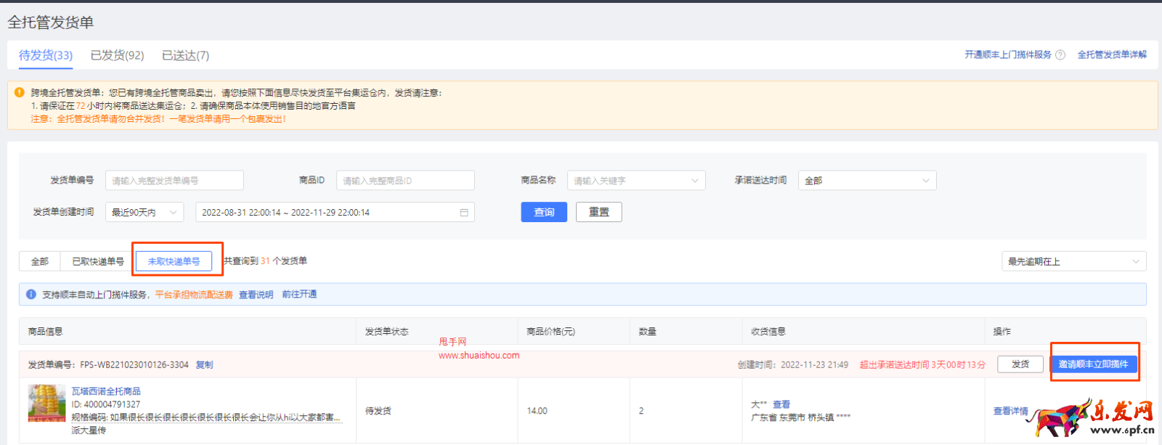This screenshot has height=445, width=1162.
Task: Click the 邀请顺丰立即揽件 button
Action: tap(1093, 364)
